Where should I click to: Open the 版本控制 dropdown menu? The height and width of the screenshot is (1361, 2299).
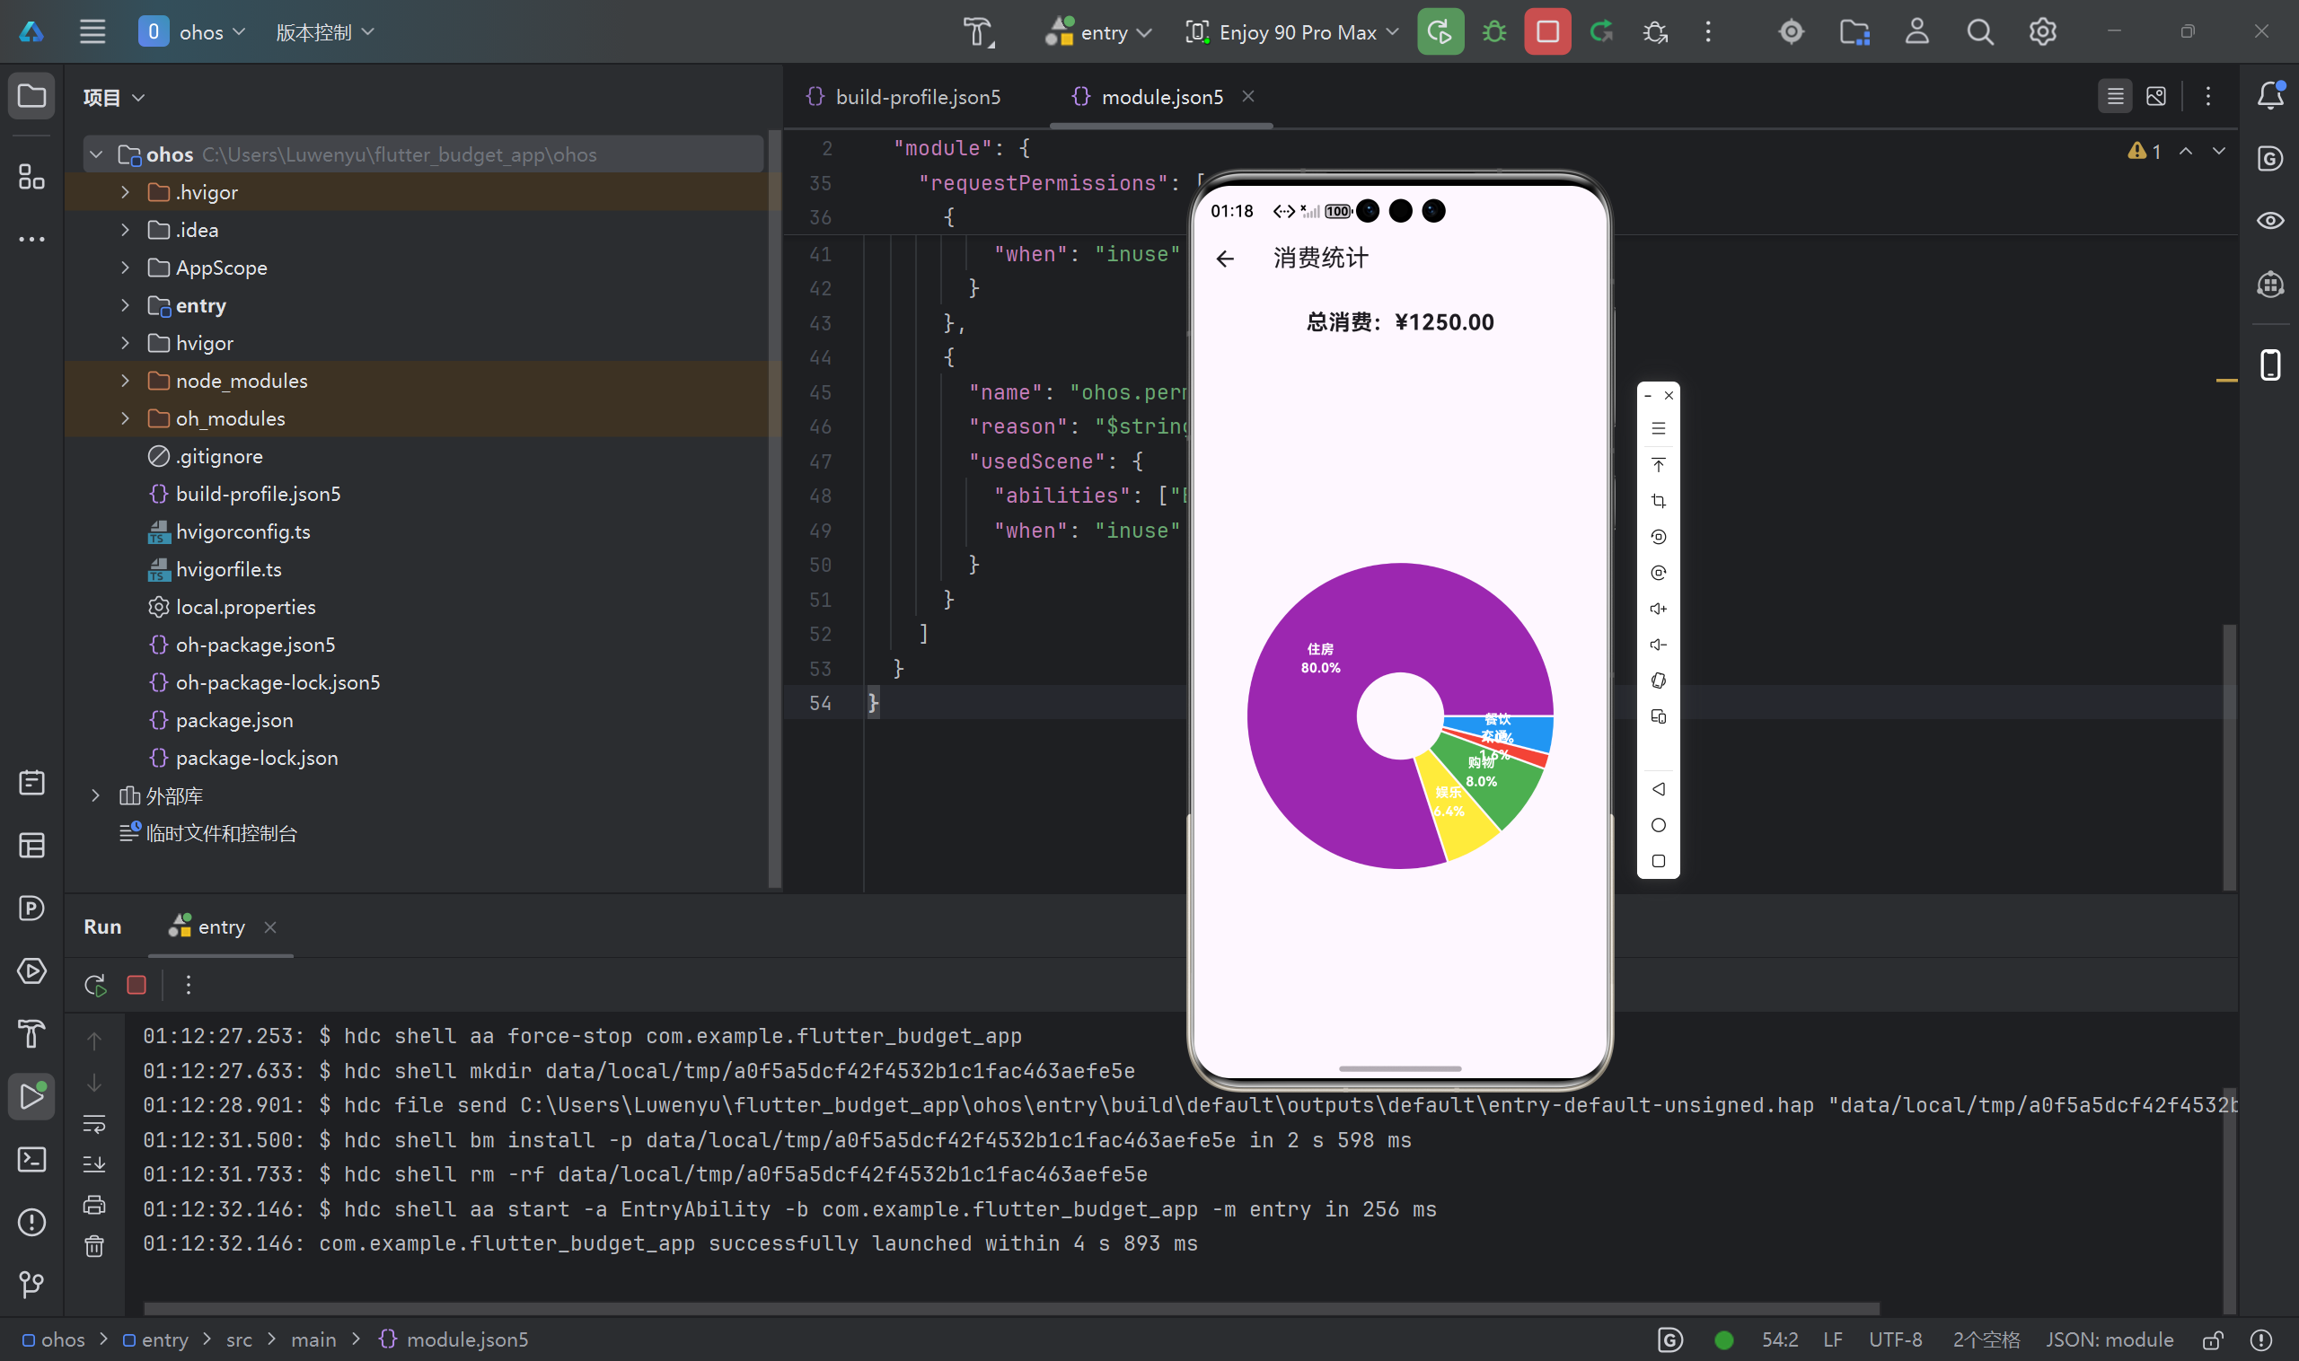point(325,32)
